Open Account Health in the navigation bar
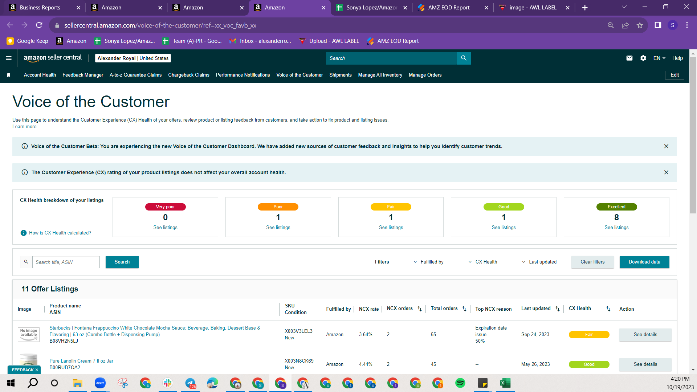The image size is (697, 392). point(40,75)
